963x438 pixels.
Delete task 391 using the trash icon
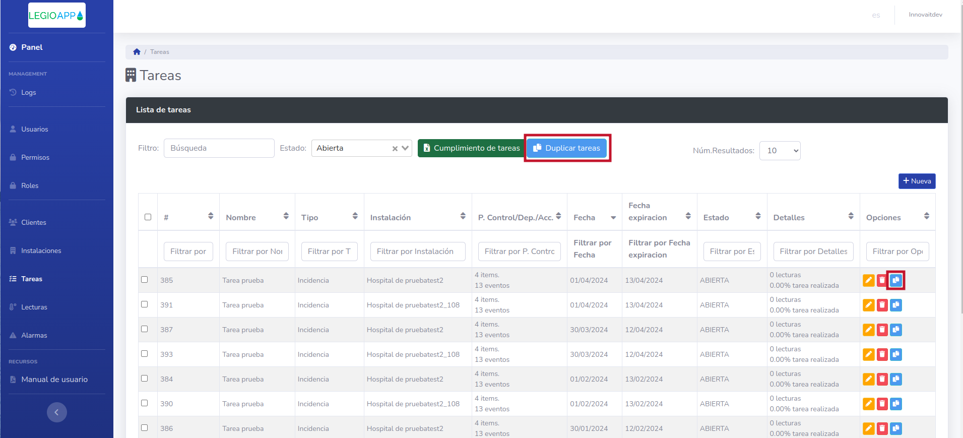882,305
